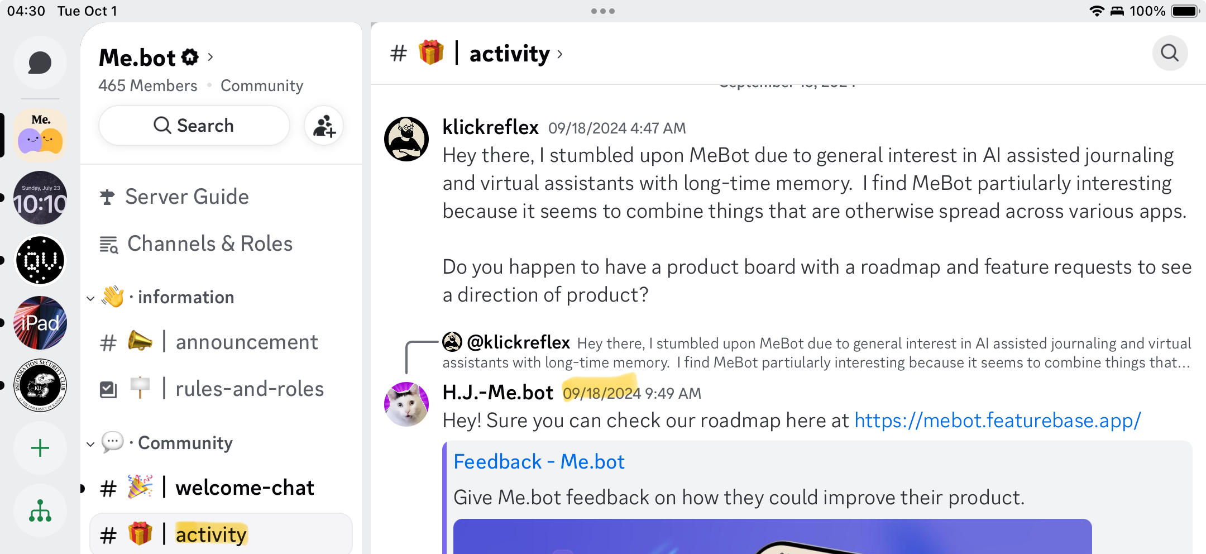Image resolution: width=1206 pixels, height=554 pixels.
Task: Open the iPad server icon
Action: (40, 323)
